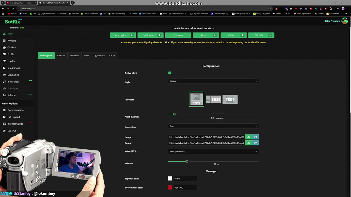The image size is (351, 197).
Task: Click the Sound URL input field
Action: [206, 143]
